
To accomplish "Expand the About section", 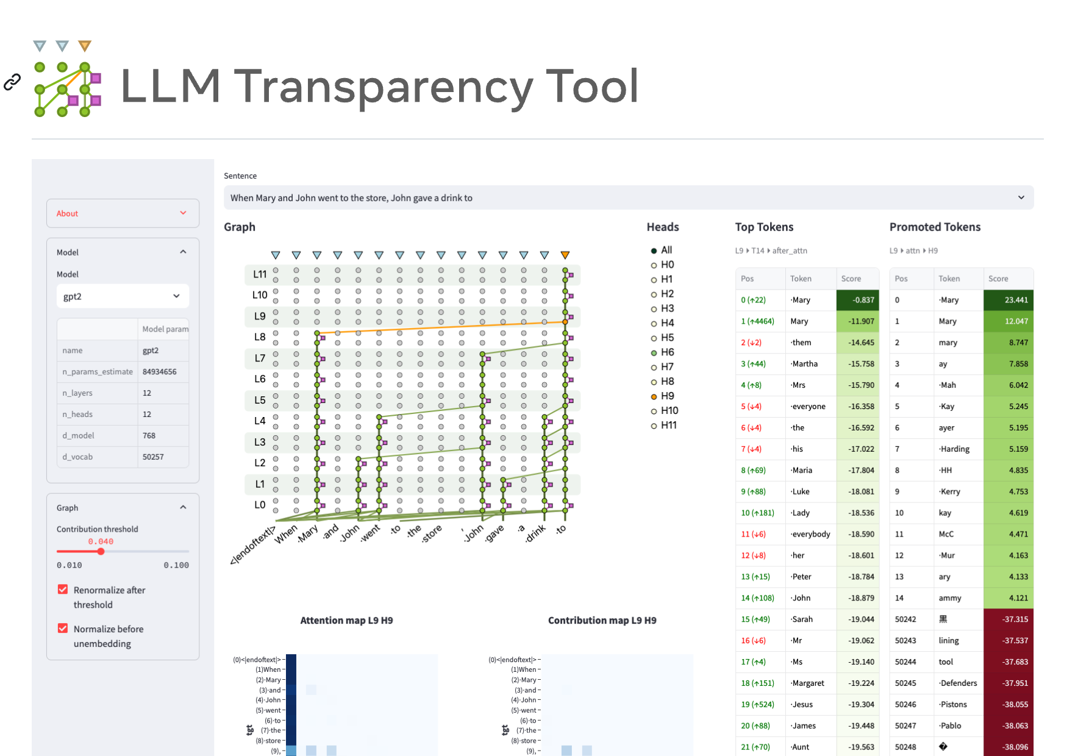I will click(x=123, y=213).
